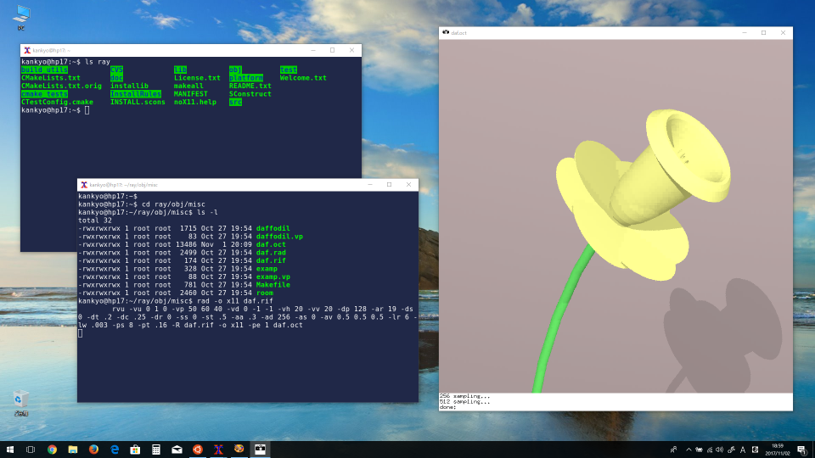The width and height of the screenshot is (815, 458).
Task: Open the Recycle Bin on the desktop
Action: pyautogui.click(x=21, y=399)
